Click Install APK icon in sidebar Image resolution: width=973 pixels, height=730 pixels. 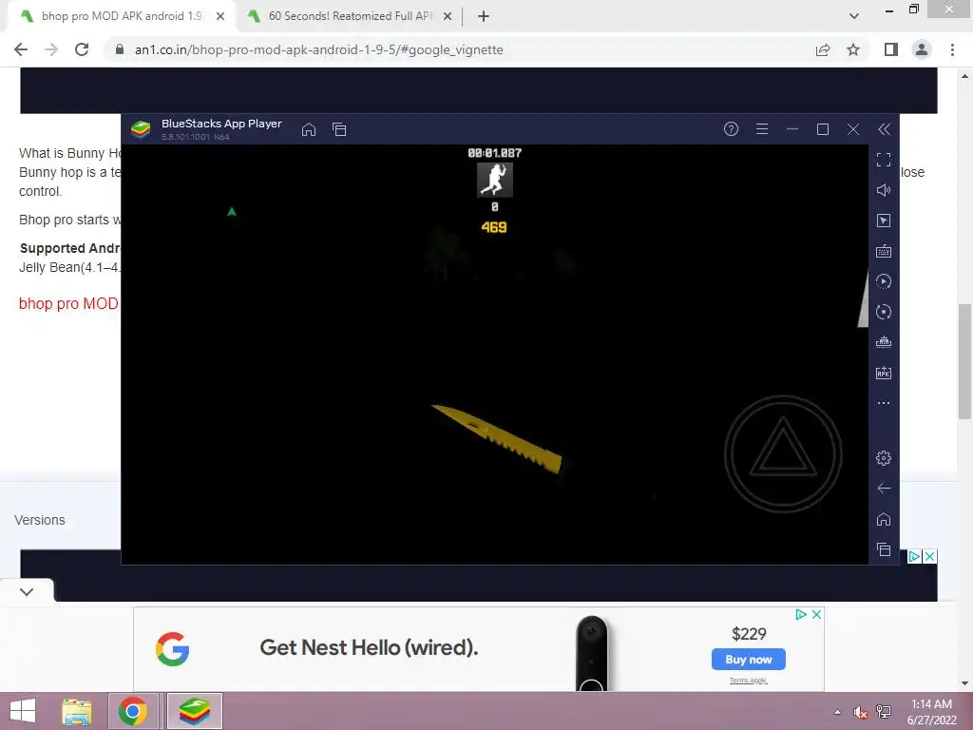click(x=884, y=373)
